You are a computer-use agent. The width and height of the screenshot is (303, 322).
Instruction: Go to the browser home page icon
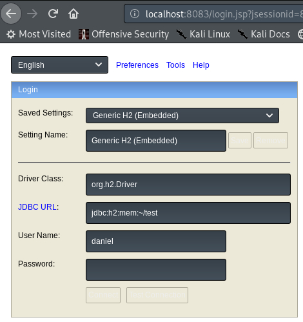[73, 14]
